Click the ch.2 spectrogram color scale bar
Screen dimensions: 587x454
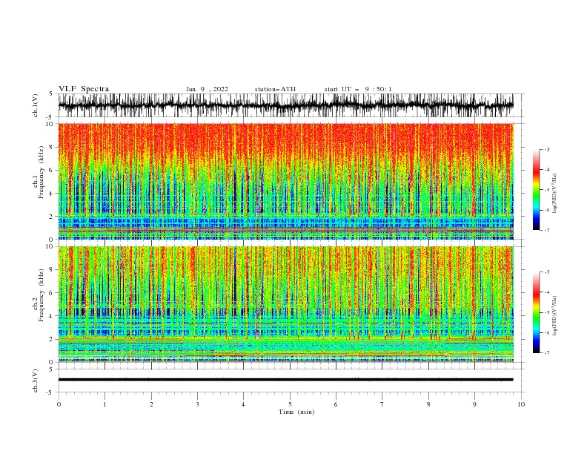[536, 312]
